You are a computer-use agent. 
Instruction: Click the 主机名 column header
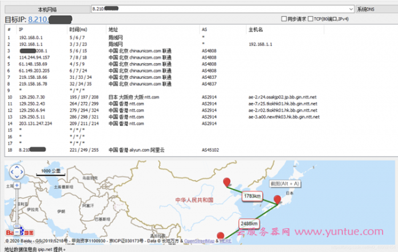tap(255, 29)
